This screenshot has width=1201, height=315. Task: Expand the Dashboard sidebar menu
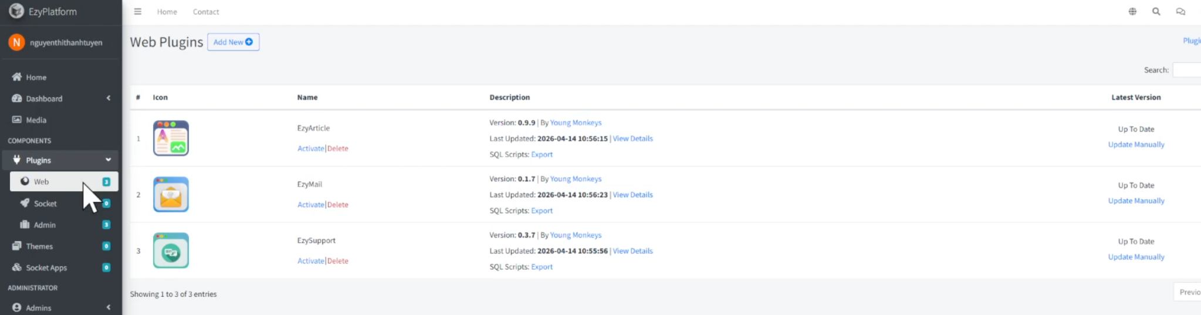108,99
